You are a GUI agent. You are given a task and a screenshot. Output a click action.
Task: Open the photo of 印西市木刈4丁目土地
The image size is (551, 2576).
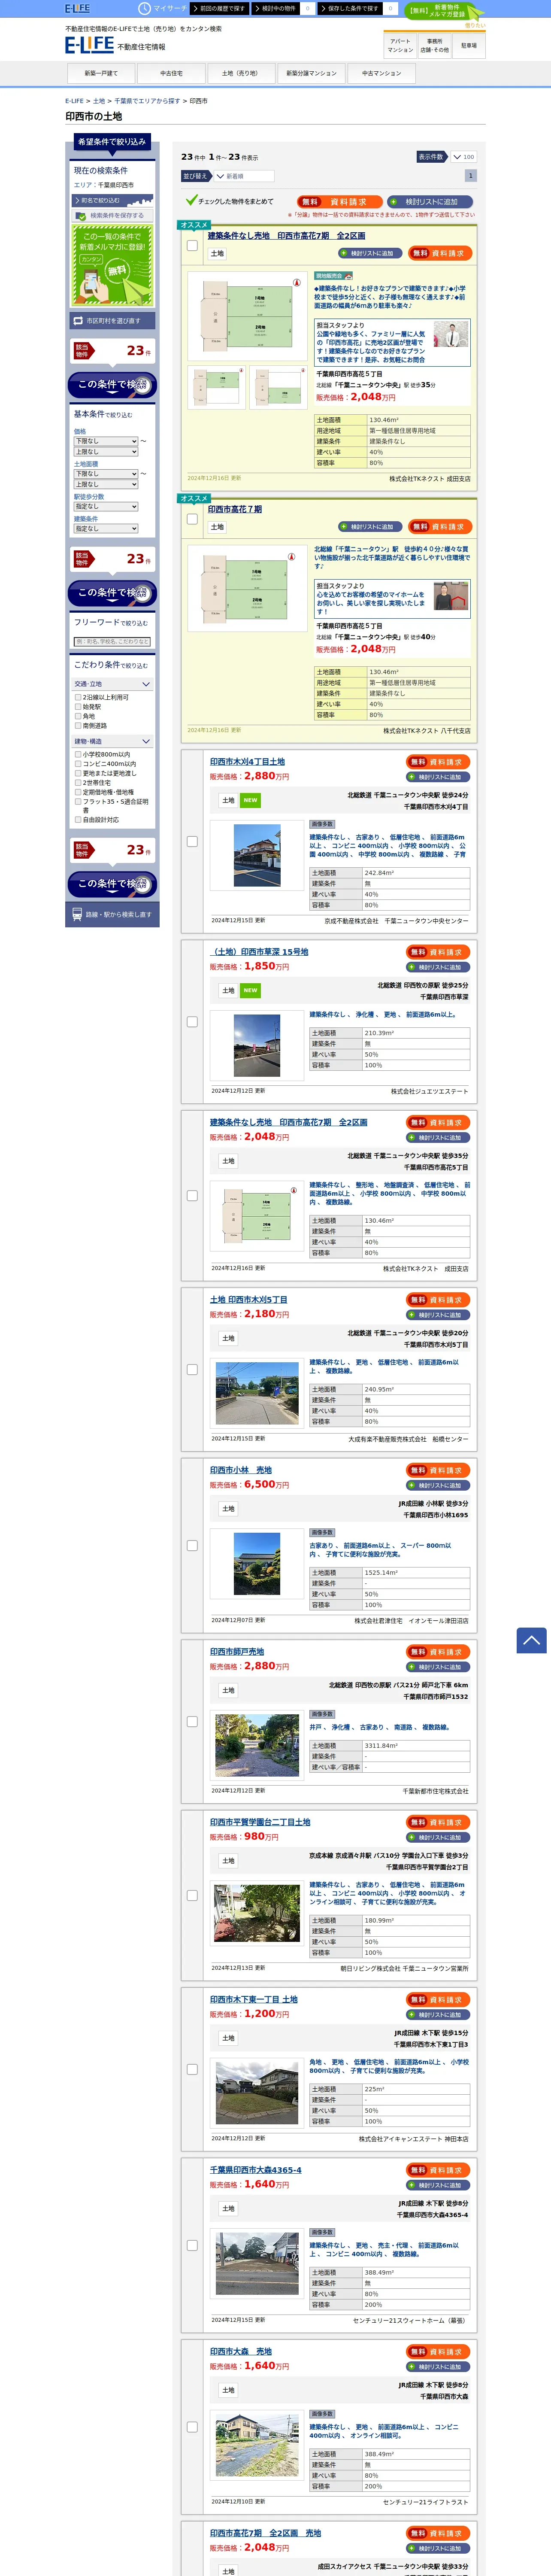(257, 855)
